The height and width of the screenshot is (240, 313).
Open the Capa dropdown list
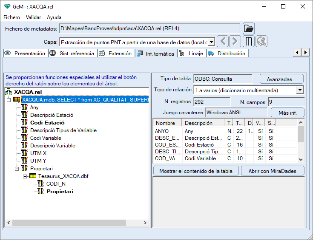click(211, 42)
